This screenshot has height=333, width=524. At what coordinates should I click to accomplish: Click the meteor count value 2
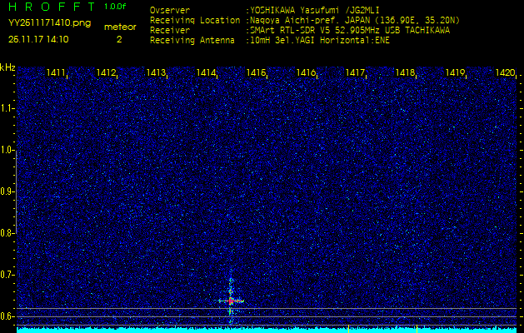[x=119, y=38]
